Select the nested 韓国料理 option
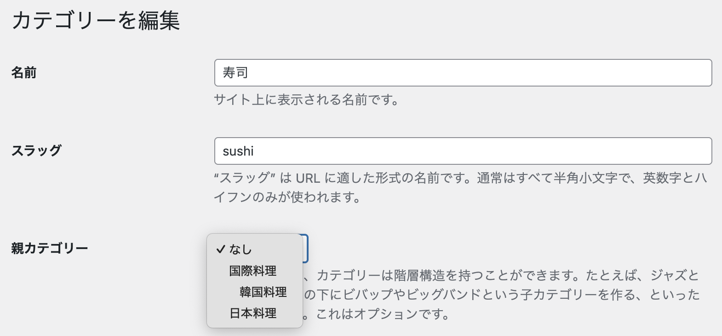 [x=263, y=291]
